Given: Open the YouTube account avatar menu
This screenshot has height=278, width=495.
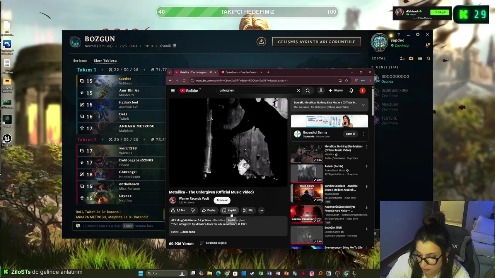Looking at the screenshot, I should (x=362, y=90).
